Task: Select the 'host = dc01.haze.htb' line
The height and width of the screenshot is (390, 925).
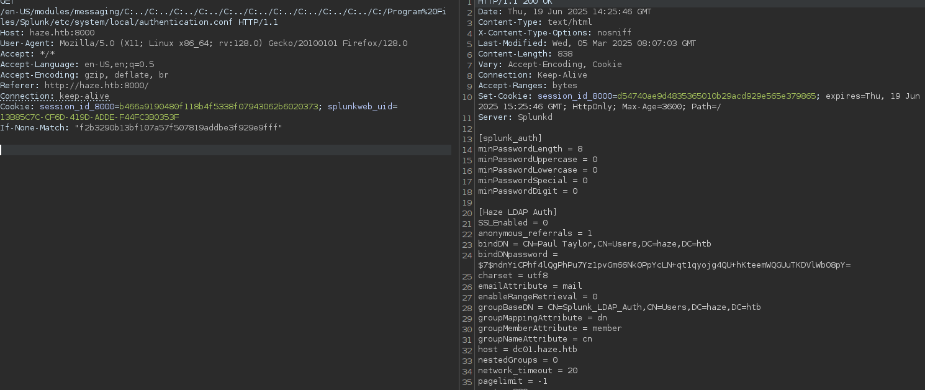Action: (527, 350)
